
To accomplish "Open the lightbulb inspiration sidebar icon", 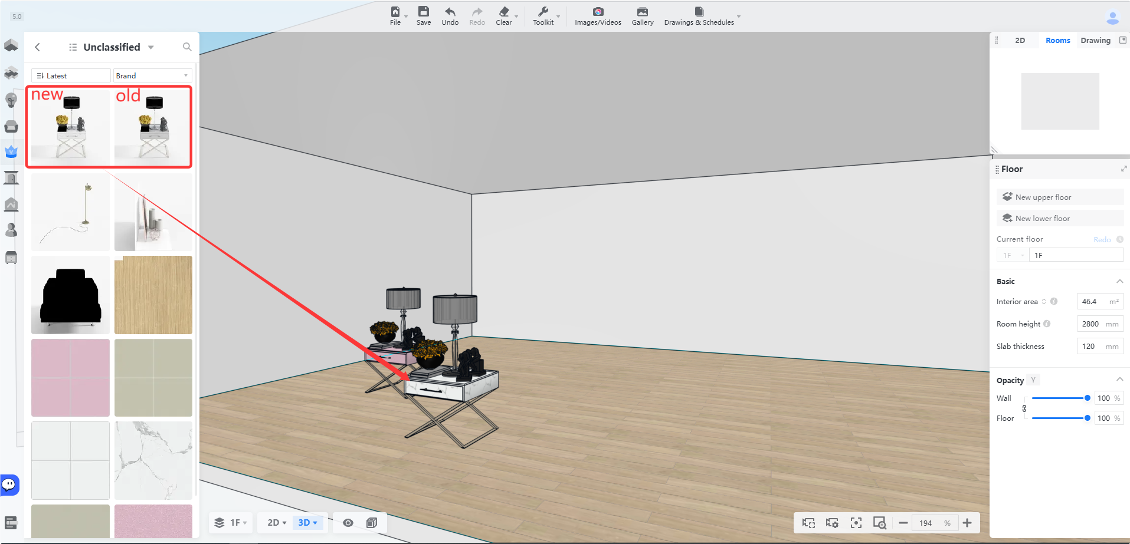I will pyautogui.click(x=11, y=100).
